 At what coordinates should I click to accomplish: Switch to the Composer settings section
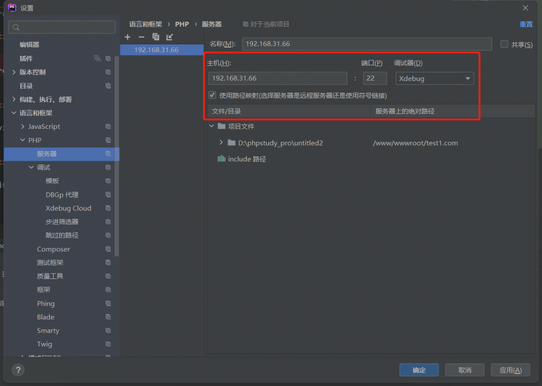(x=54, y=249)
